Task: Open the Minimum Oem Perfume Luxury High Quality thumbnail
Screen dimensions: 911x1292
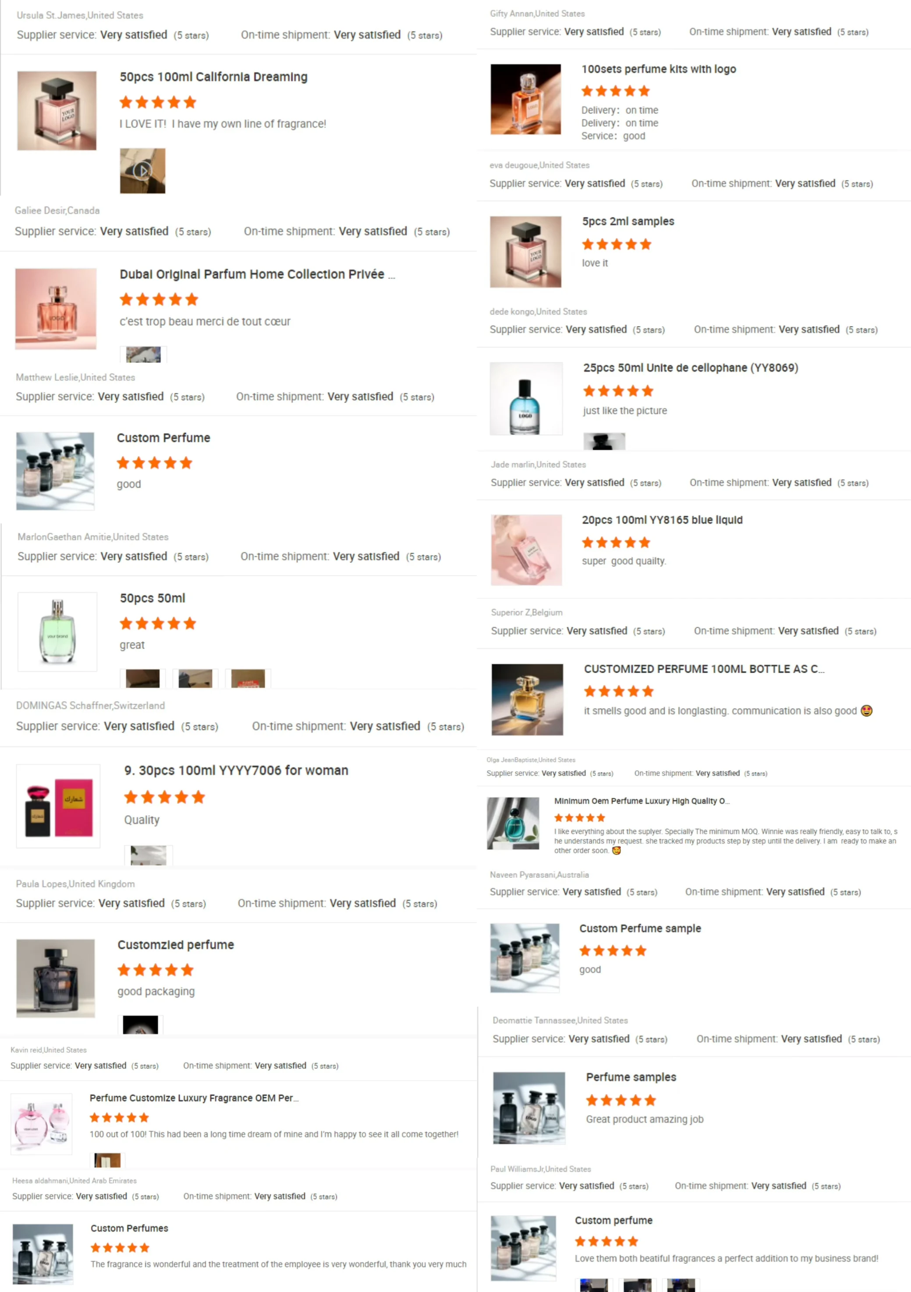Action: pyautogui.click(x=513, y=823)
